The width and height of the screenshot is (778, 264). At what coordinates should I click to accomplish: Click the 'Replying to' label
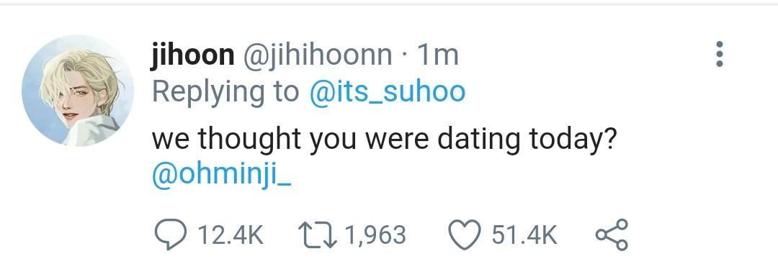tap(225, 93)
